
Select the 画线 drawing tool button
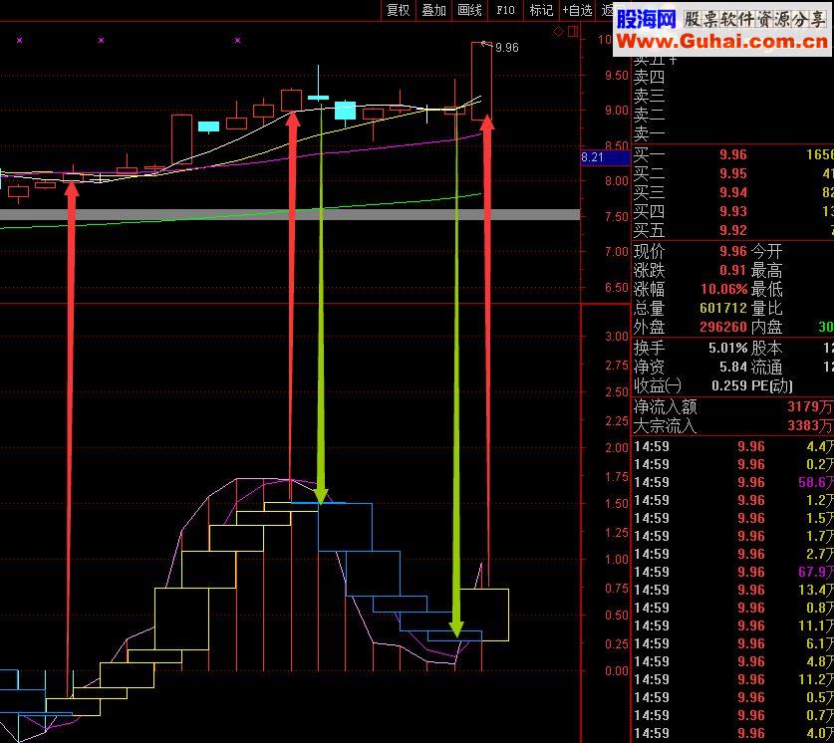click(469, 10)
